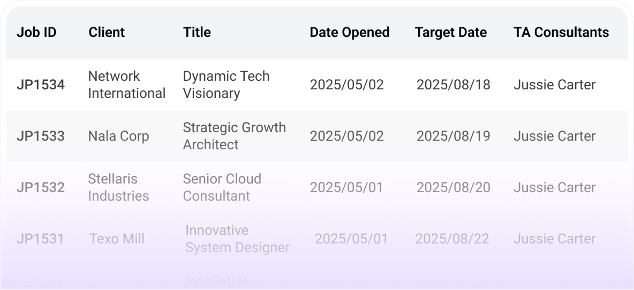Click target date 2025/08/19
The image size is (634, 290).
pos(453,136)
